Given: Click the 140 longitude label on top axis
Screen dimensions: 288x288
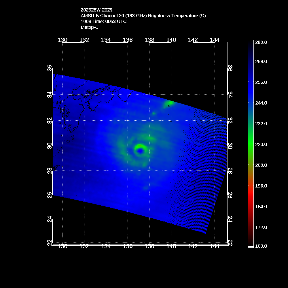Looking at the screenshot, I should [171, 40].
